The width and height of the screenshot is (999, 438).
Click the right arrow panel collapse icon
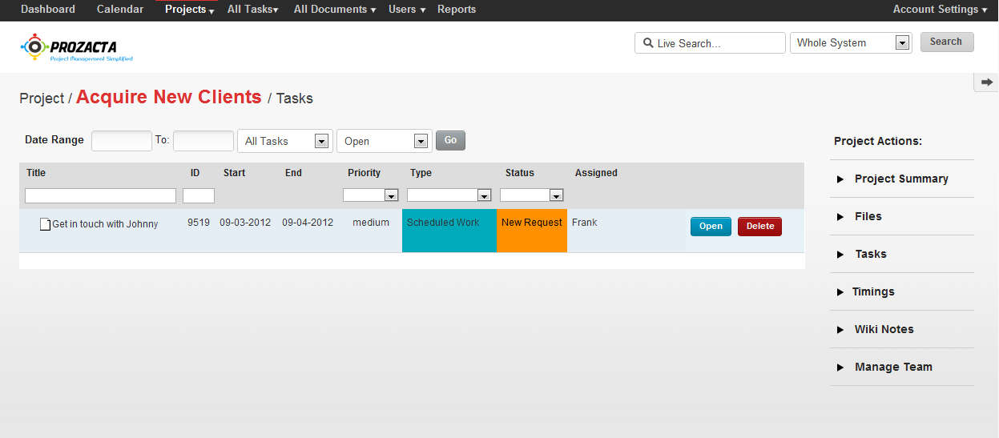click(986, 82)
